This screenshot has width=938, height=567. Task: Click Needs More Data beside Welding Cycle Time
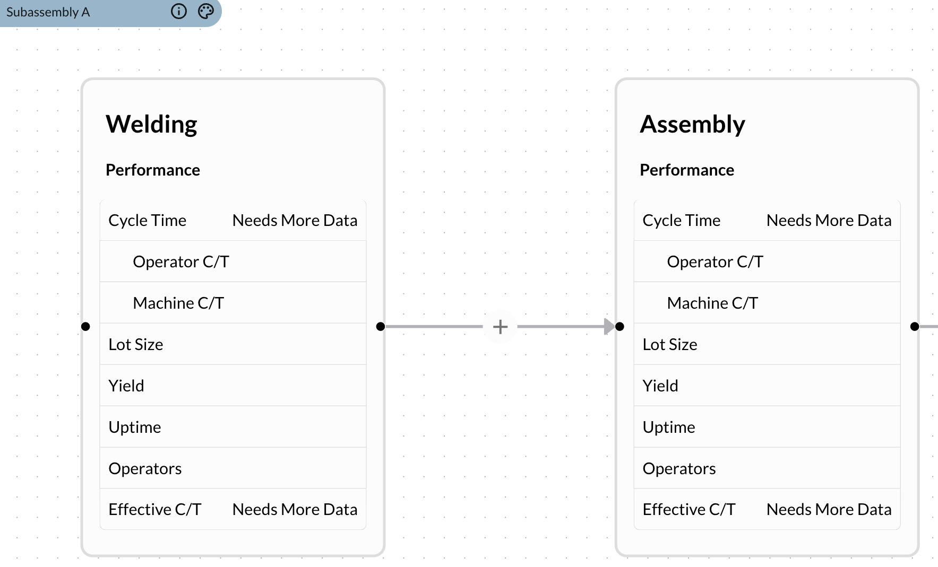click(x=295, y=220)
